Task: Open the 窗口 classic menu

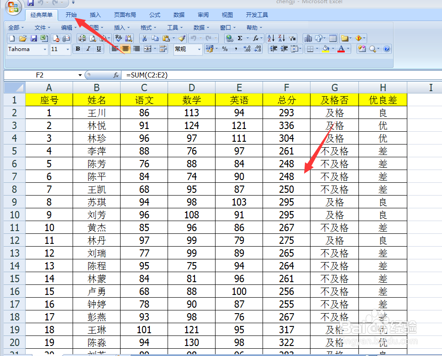Action: 228,28
